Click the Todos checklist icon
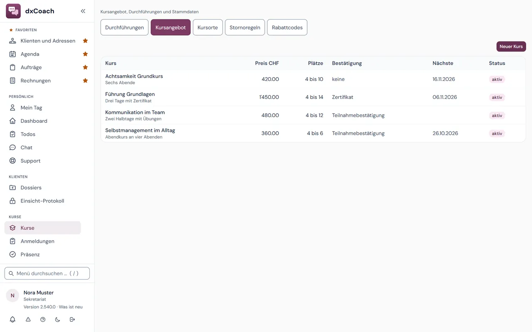 pos(12,134)
